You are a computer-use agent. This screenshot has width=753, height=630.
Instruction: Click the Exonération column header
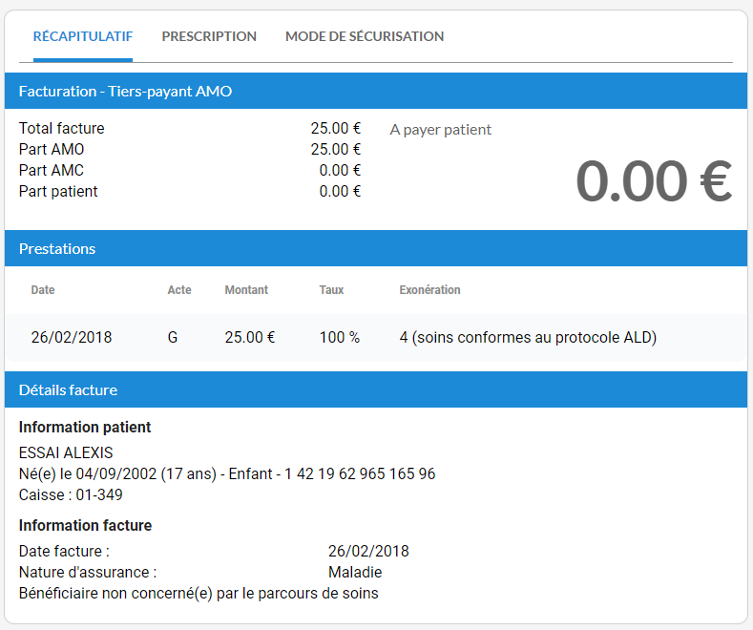(429, 290)
